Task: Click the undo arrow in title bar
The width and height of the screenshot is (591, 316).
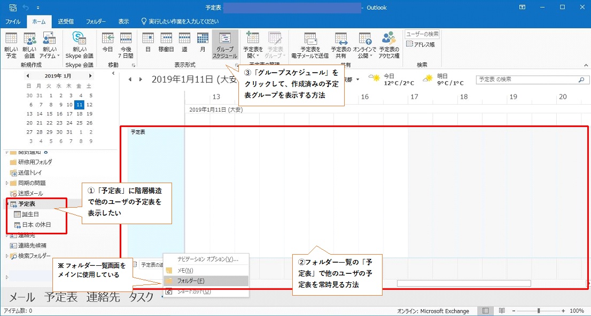Action: (26, 7)
